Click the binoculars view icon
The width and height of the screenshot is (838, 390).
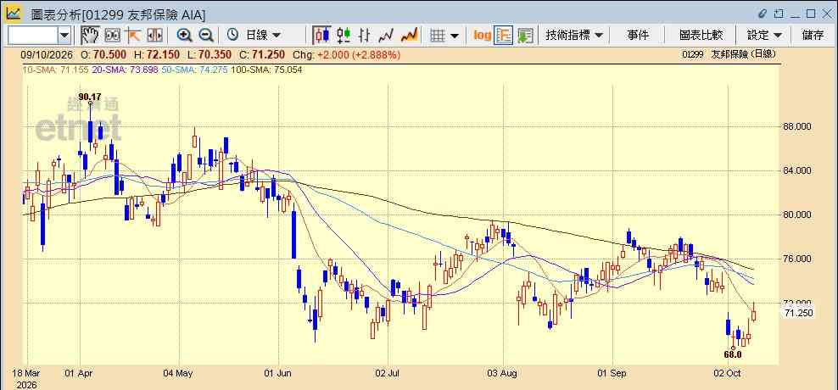pyautogui.click(x=112, y=36)
